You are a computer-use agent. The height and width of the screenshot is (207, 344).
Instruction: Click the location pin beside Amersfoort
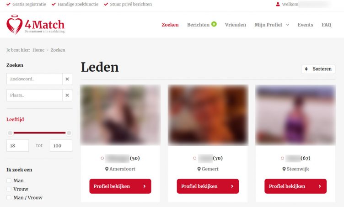pyautogui.click(x=107, y=169)
